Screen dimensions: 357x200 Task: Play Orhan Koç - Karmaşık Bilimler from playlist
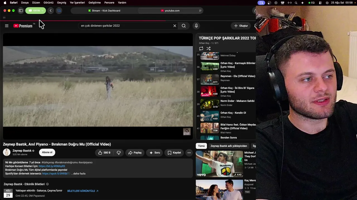(226, 67)
